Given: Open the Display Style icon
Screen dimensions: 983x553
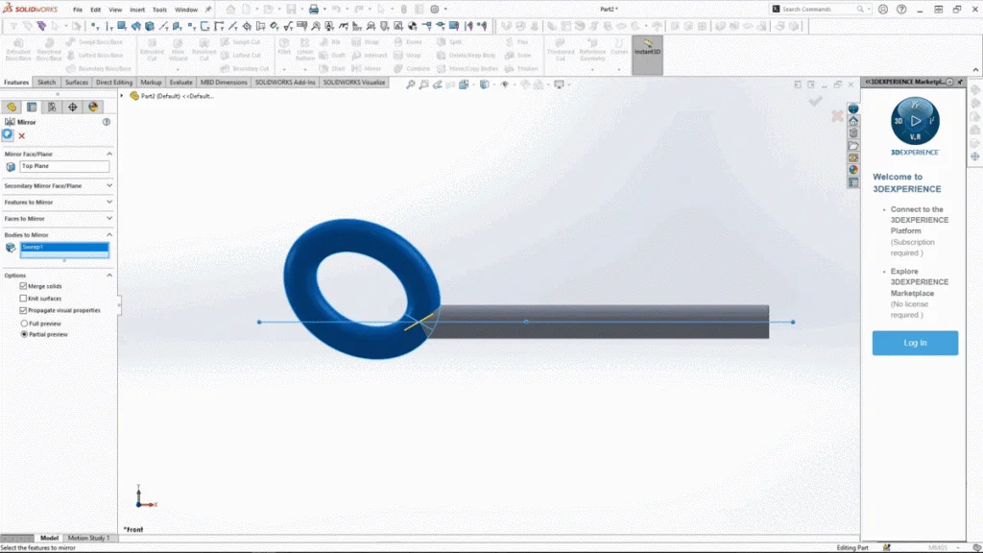Looking at the screenshot, I should pos(484,84).
